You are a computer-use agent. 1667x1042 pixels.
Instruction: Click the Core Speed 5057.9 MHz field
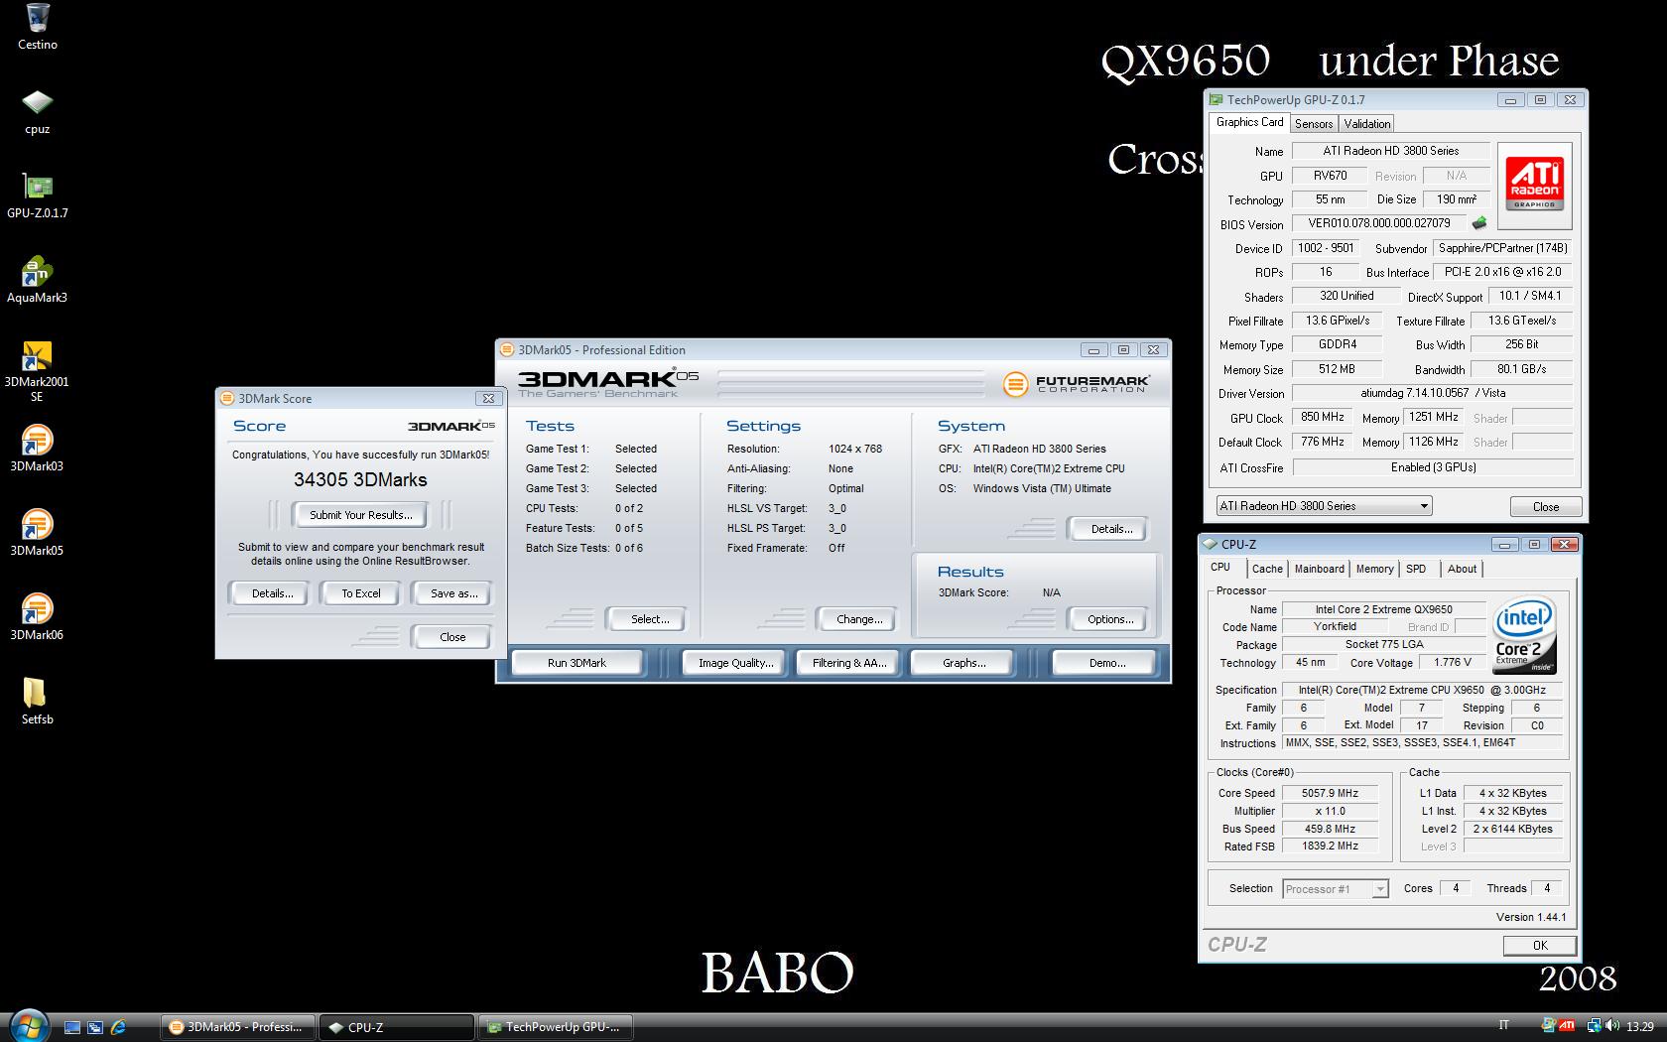[1330, 793]
